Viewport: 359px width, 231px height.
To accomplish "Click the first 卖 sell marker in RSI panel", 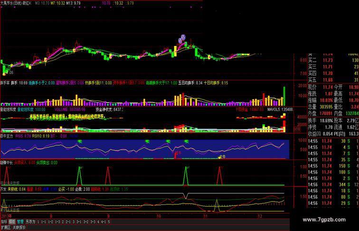I will (x=80, y=141).
